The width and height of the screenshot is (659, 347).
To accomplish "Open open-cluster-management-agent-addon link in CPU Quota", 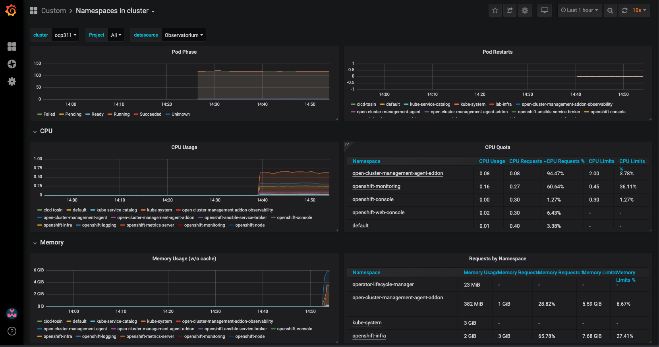I will click(x=398, y=173).
